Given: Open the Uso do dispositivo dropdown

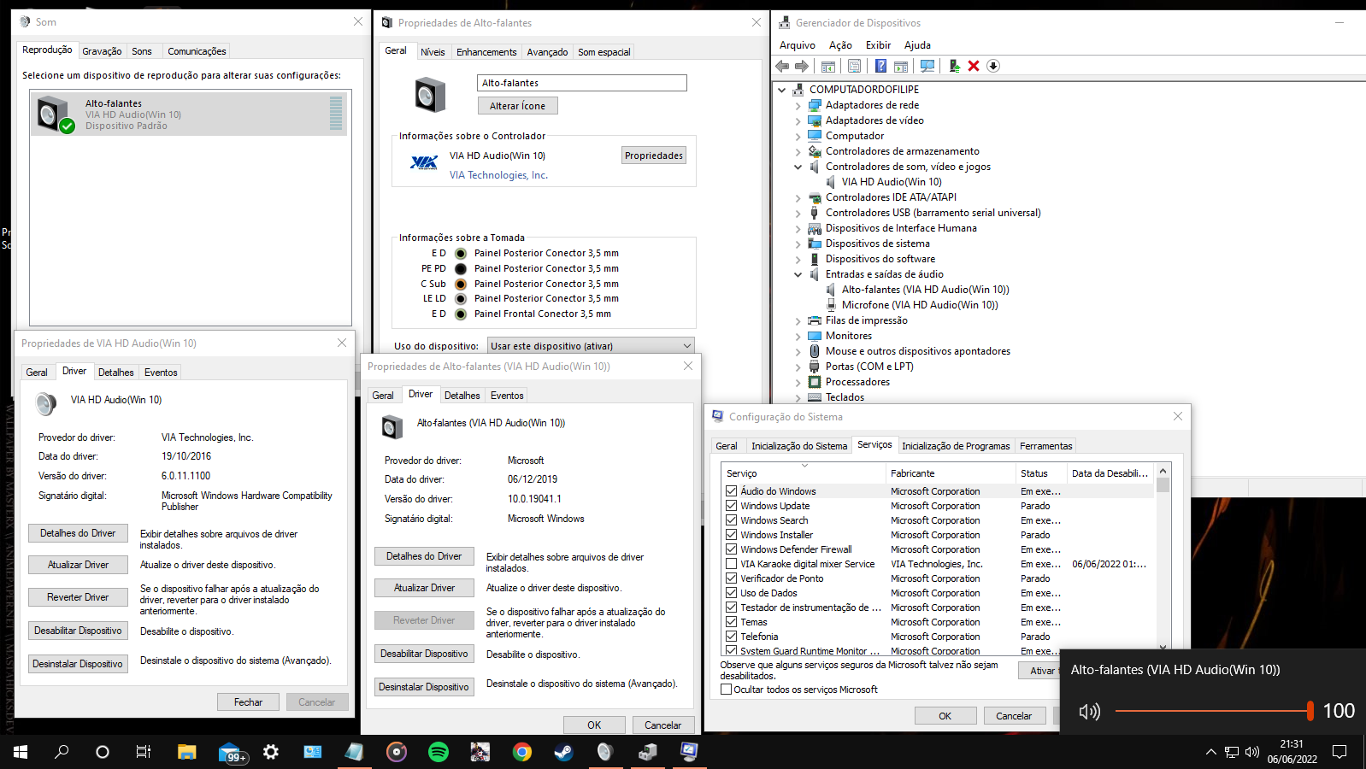Looking at the screenshot, I should tap(591, 346).
